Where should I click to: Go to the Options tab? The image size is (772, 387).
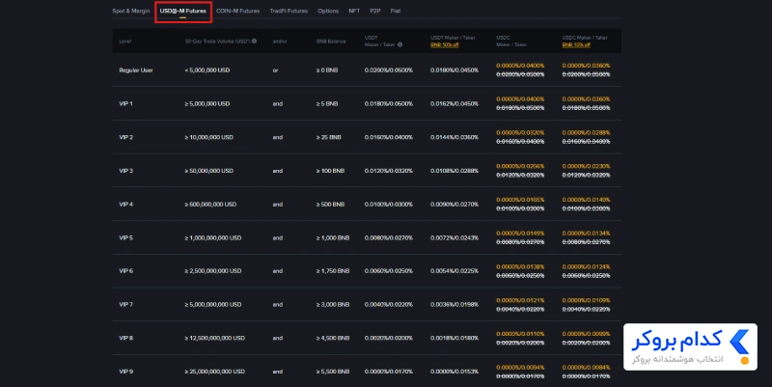coord(328,11)
